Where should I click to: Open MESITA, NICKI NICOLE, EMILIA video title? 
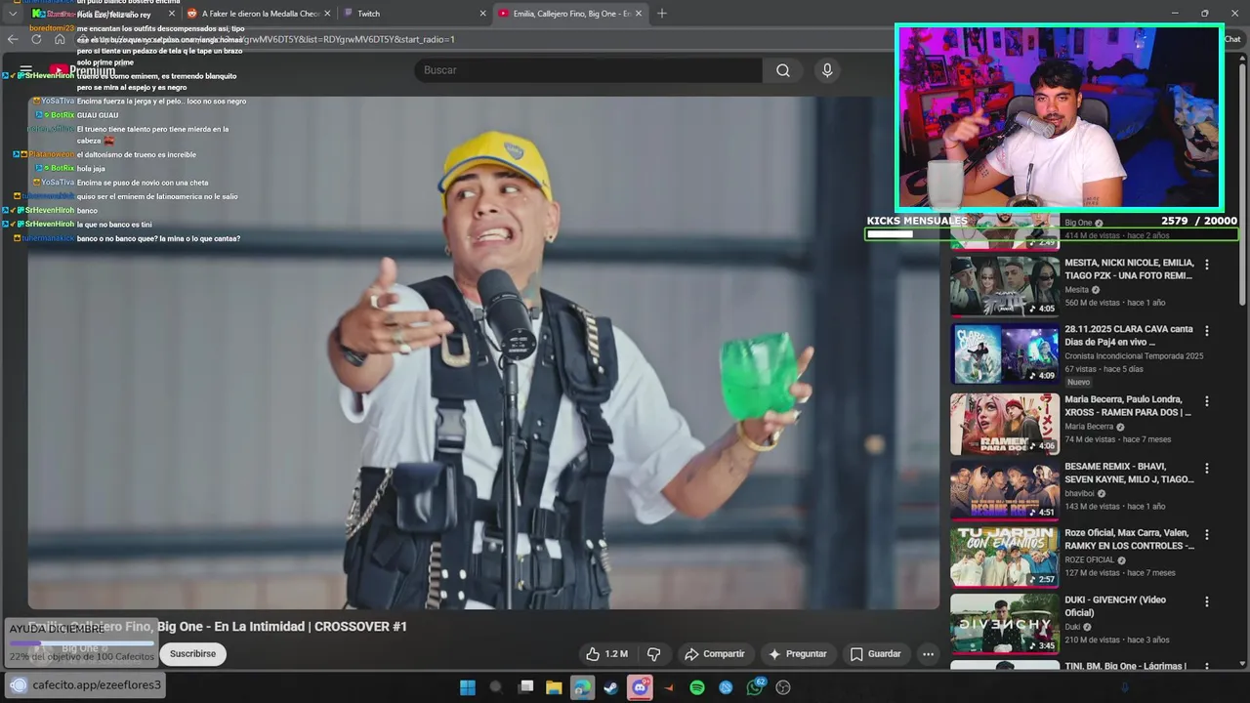1129,269
